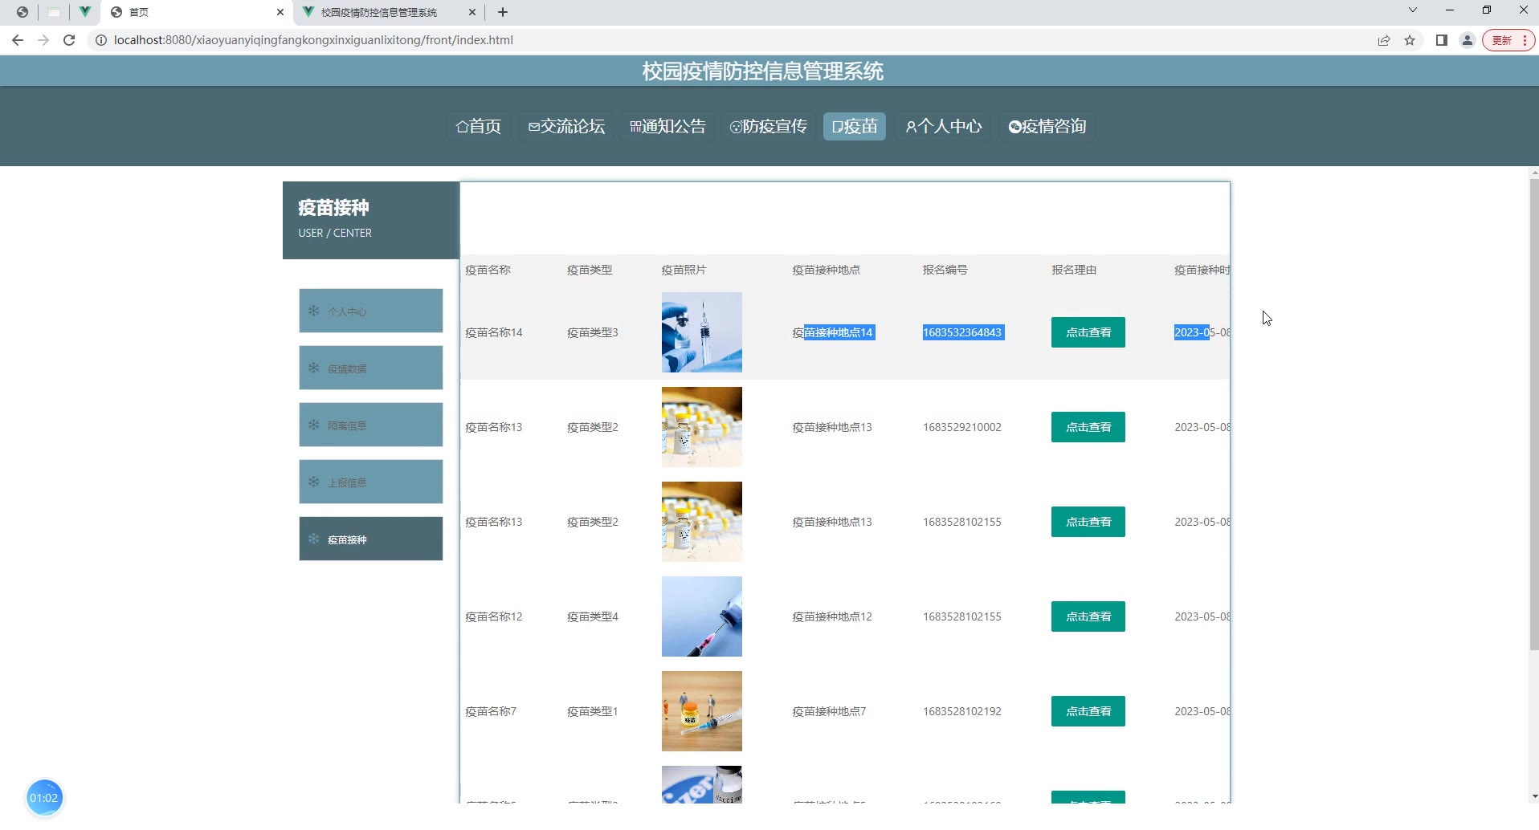The height and width of the screenshot is (830, 1539).
Task: Click the 疫苗接种地点12 cell
Action: 832,616
